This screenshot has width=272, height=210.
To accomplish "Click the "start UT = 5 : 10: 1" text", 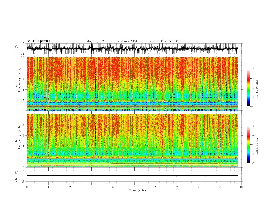I will pos(166,41).
